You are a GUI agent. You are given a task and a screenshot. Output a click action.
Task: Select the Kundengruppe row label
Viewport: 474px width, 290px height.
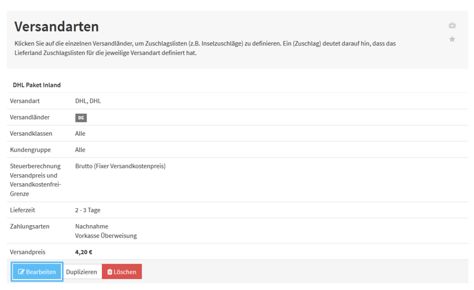(x=30, y=150)
